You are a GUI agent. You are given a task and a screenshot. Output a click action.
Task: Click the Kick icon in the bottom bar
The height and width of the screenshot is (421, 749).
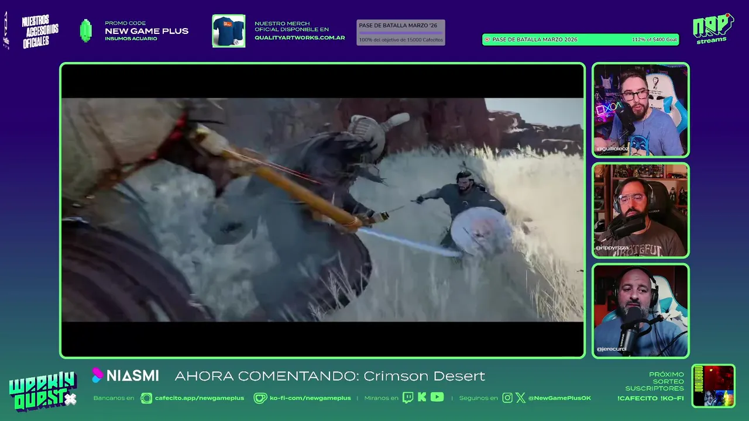click(422, 398)
